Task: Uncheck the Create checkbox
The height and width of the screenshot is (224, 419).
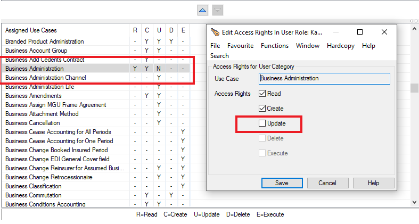Action: (x=262, y=109)
